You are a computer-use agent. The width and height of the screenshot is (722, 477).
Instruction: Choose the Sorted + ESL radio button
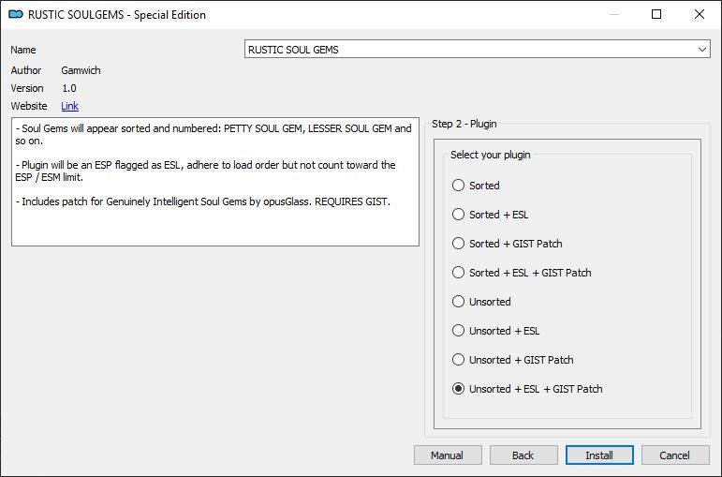click(490, 215)
